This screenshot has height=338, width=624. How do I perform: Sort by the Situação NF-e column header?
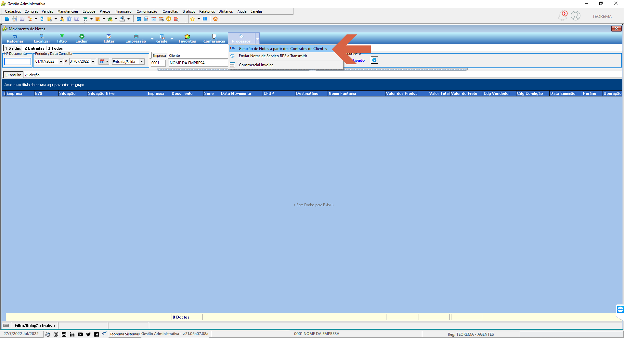click(117, 94)
